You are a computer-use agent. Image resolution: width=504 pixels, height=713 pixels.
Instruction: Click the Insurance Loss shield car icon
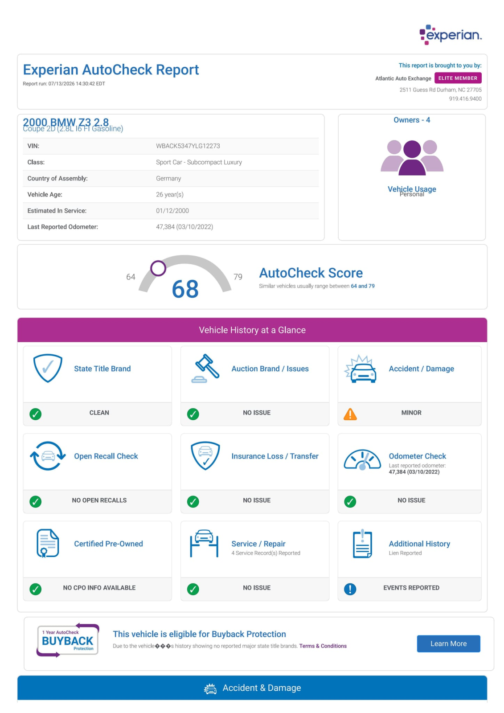pyautogui.click(x=205, y=456)
